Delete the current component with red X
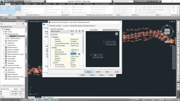The height and width of the screenshot is (101, 180). point(79,31)
